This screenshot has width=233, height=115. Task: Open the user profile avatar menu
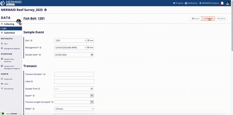(228, 3)
